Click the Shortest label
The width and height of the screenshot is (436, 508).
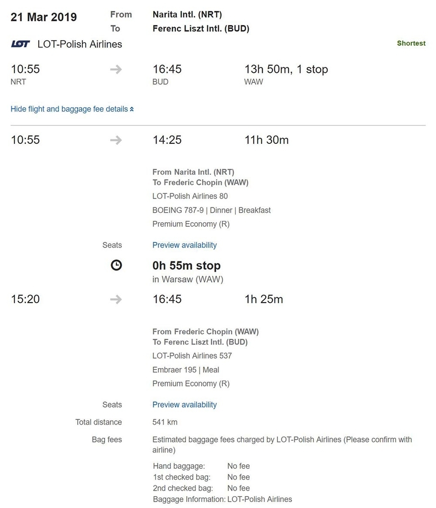point(411,43)
